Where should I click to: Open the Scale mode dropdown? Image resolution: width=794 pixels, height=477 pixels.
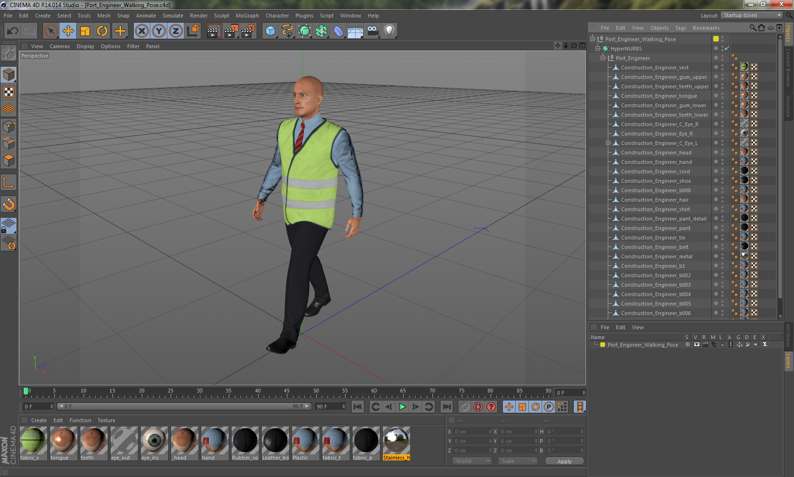coord(518,461)
